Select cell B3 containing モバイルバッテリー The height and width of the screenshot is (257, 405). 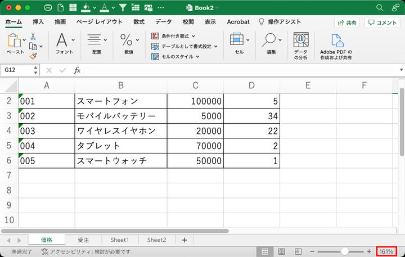pos(120,116)
